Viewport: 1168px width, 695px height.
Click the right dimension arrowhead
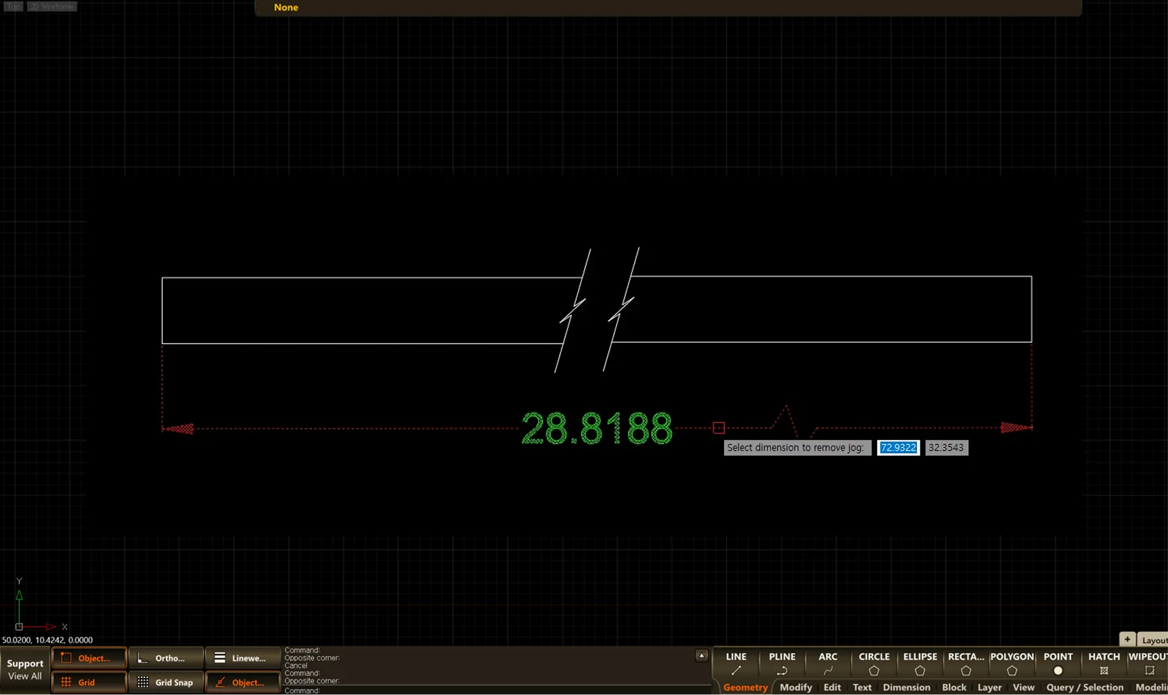coord(1016,427)
